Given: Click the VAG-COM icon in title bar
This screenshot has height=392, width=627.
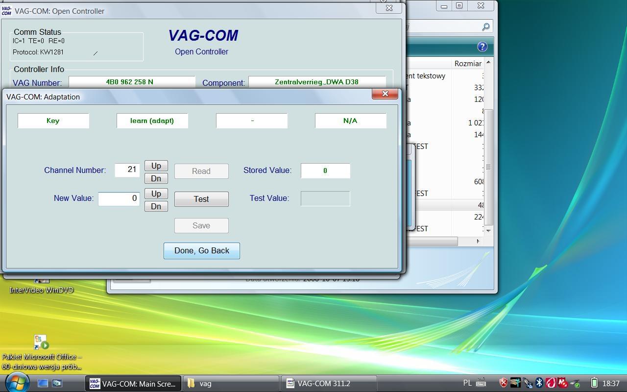Looking at the screenshot, I should pyautogui.click(x=6, y=11).
